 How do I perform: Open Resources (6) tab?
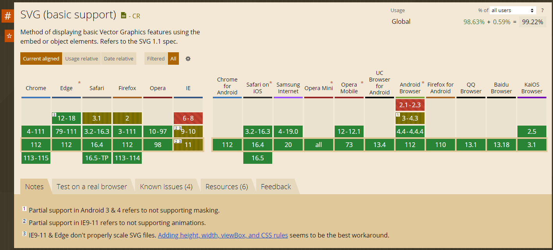227,186
